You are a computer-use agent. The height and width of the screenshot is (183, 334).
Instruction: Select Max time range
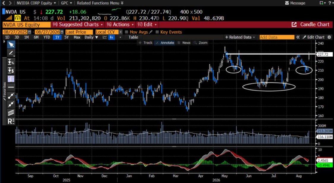point(77,37)
